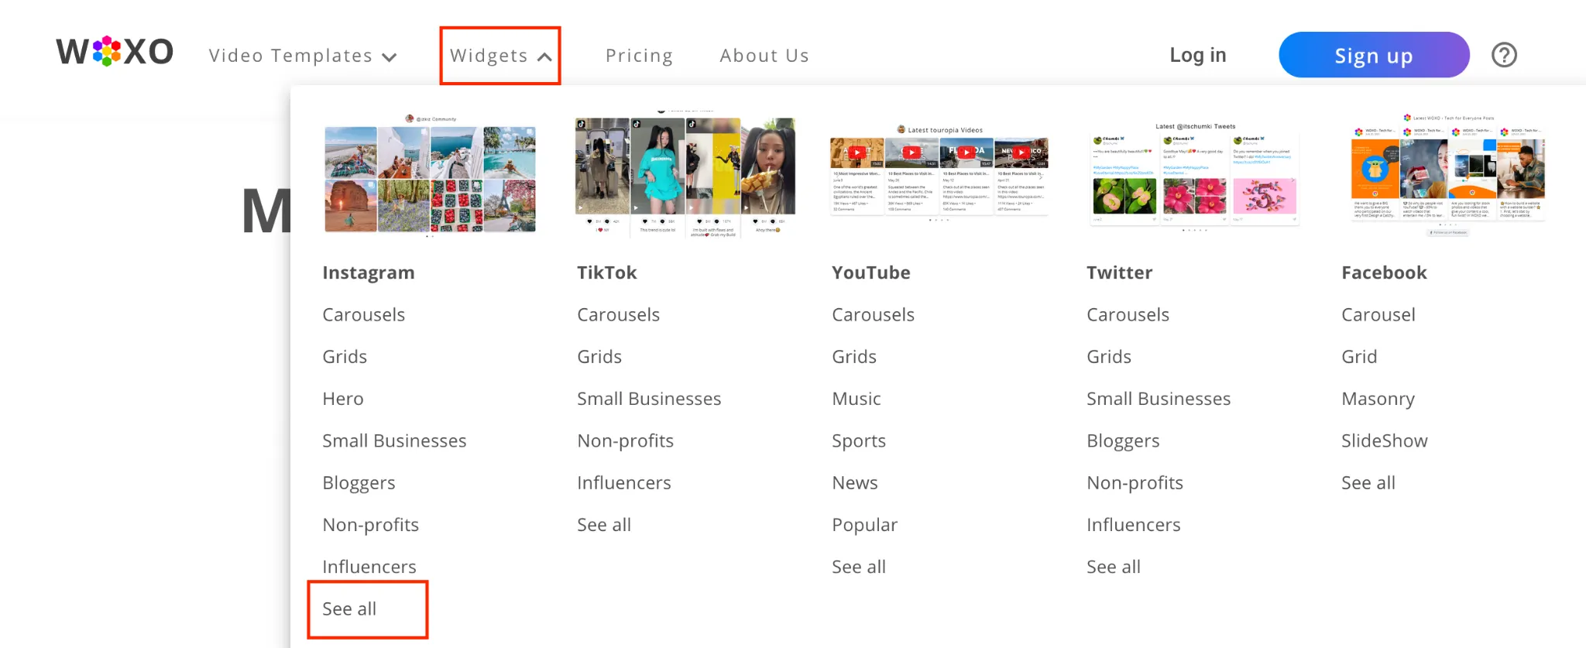The width and height of the screenshot is (1586, 648).
Task: Expand the Video Templates dropdown
Action: (x=303, y=56)
